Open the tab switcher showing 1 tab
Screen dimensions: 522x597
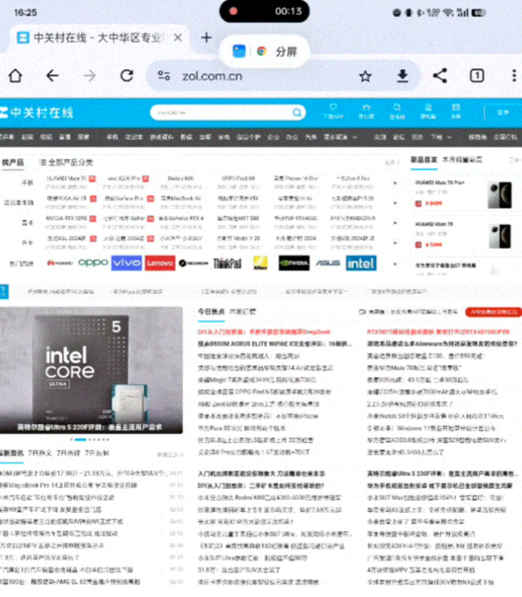point(476,75)
